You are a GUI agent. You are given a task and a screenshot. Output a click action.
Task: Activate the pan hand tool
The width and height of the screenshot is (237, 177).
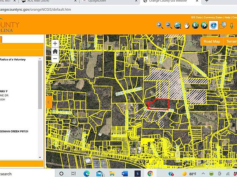[186, 25]
